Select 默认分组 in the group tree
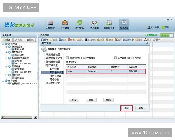 click(x=20, y=49)
